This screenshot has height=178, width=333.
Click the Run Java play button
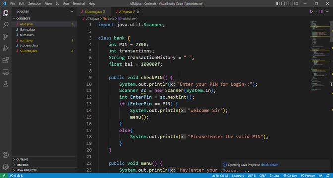[x=311, y=12]
